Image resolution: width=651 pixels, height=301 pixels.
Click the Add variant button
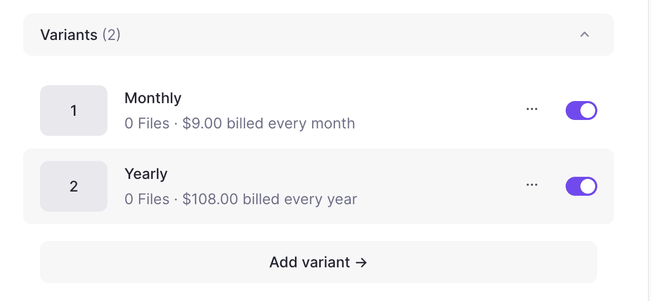(319, 262)
